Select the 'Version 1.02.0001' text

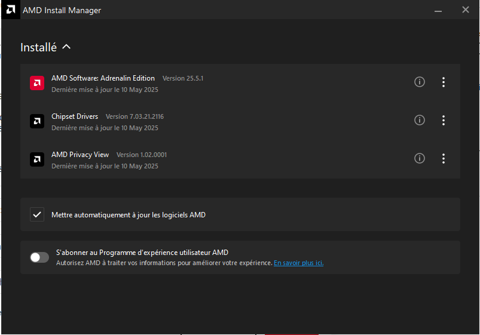click(142, 155)
